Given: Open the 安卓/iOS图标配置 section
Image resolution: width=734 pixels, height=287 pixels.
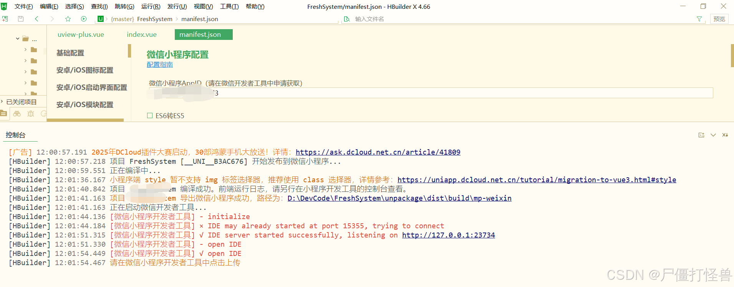Looking at the screenshot, I should 85,70.
